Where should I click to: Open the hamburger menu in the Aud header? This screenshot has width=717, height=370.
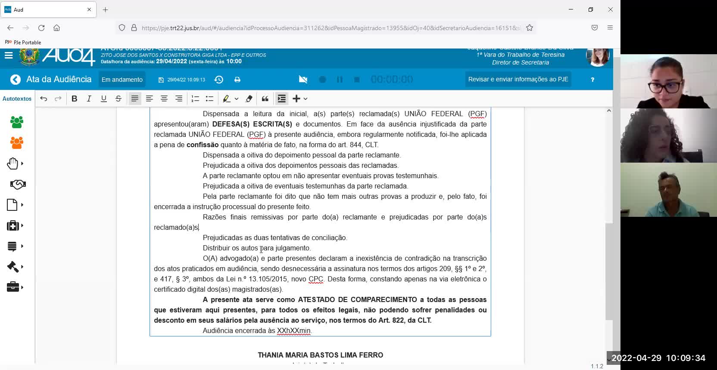point(9,55)
